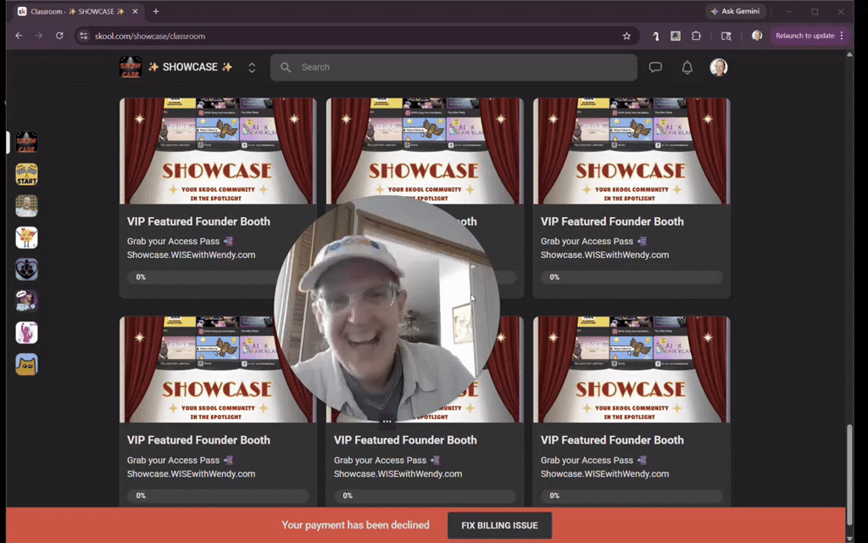Click the Ask Gemini button
This screenshot has height=543, width=868.
(736, 11)
